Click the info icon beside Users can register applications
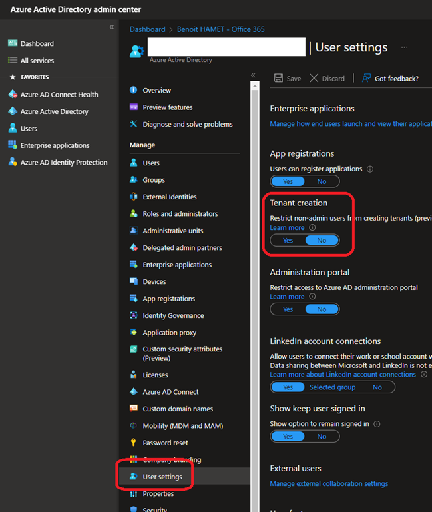432x512 pixels. point(370,169)
